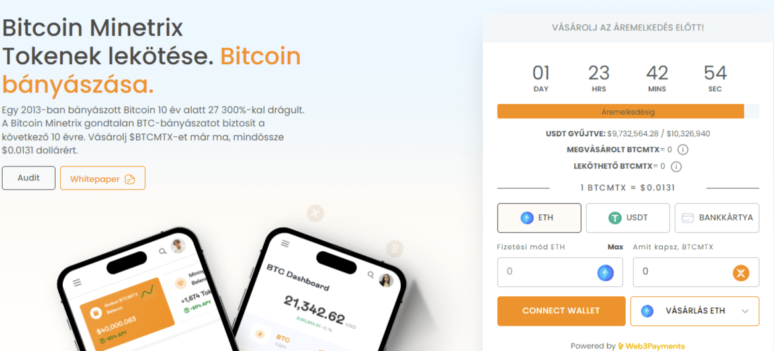Choose the BANKKÁRTYA payment option
The image size is (774, 351).
(716, 217)
